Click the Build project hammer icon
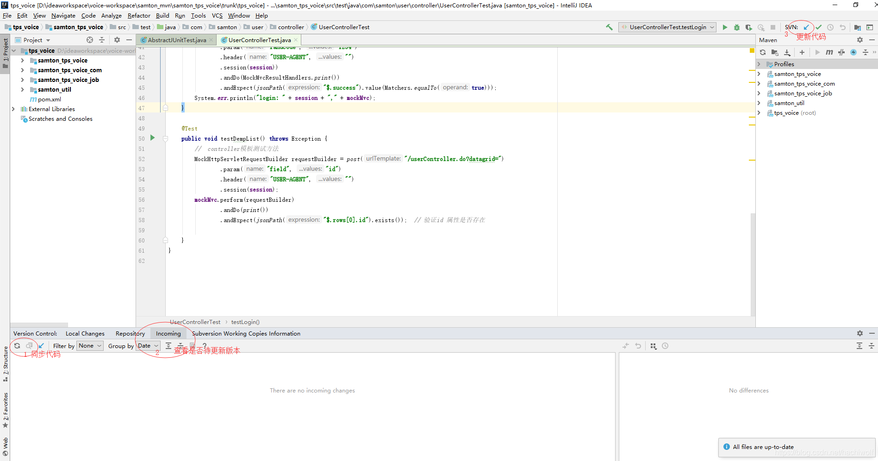 coord(609,27)
